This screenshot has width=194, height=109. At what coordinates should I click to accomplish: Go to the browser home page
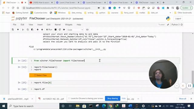tap(18, 8)
